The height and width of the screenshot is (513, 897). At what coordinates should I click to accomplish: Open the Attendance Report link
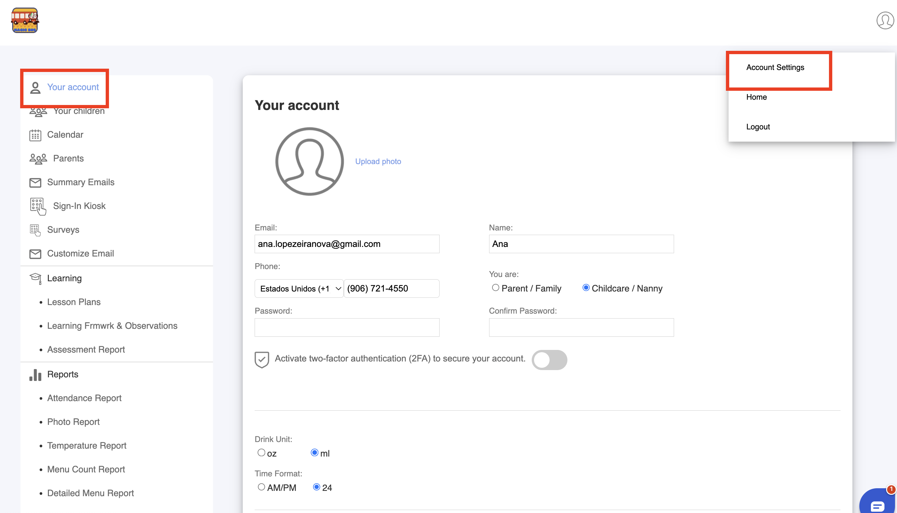pos(84,398)
